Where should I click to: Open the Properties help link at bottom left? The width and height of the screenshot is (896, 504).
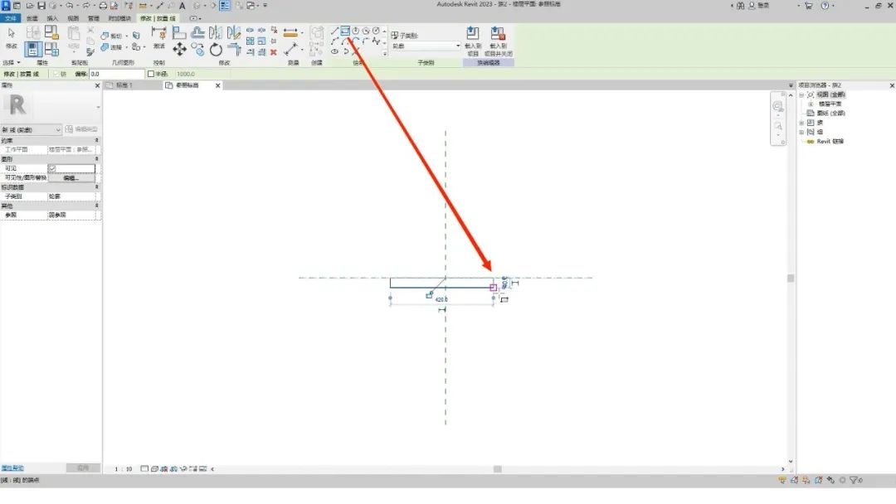coord(12,468)
